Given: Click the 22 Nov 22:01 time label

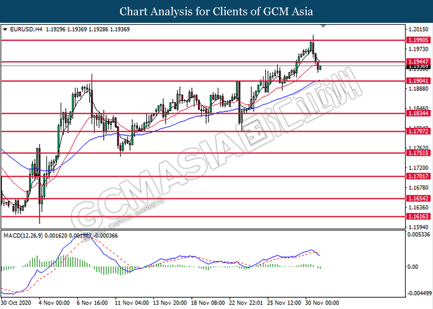Looking at the screenshot, I should click(246, 303).
